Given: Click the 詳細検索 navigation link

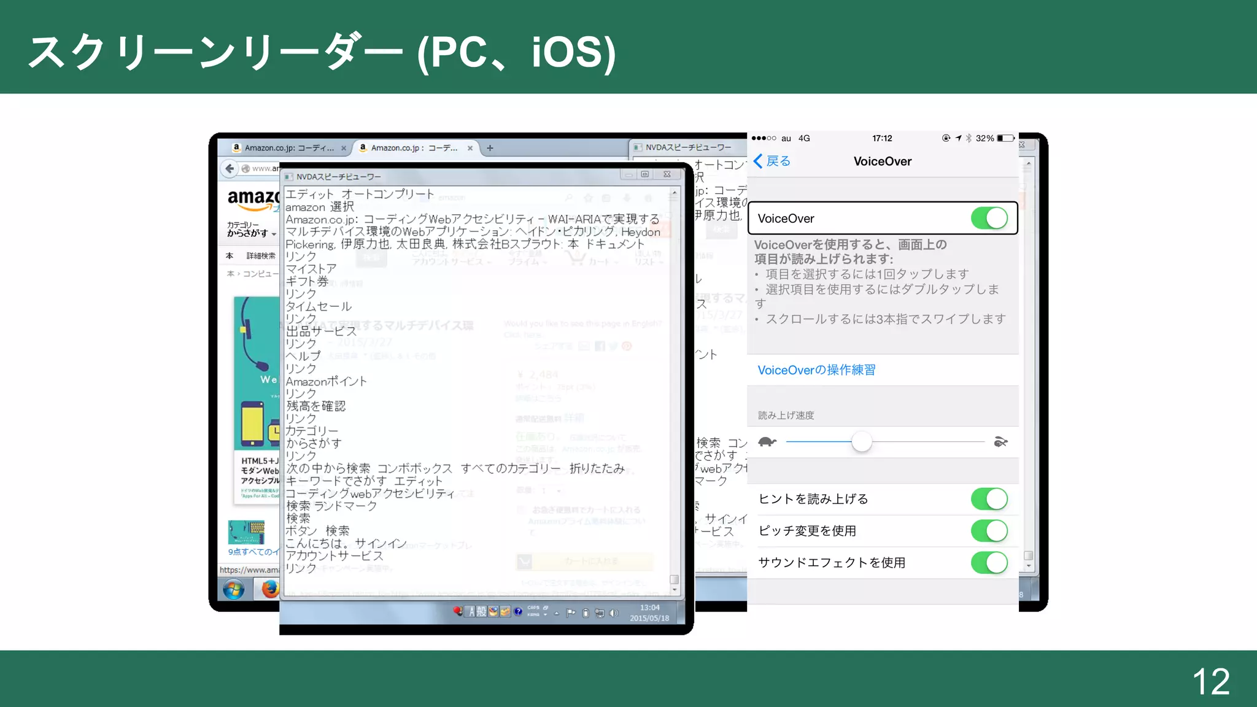Looking at the screenshot, I should click(x=261, y=256).
